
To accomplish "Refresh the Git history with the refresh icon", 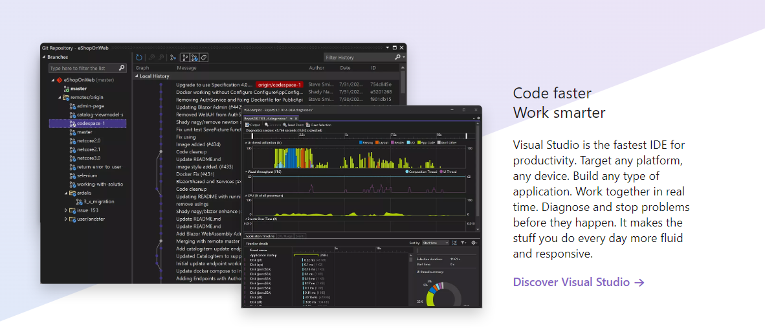I will [139, 58].
